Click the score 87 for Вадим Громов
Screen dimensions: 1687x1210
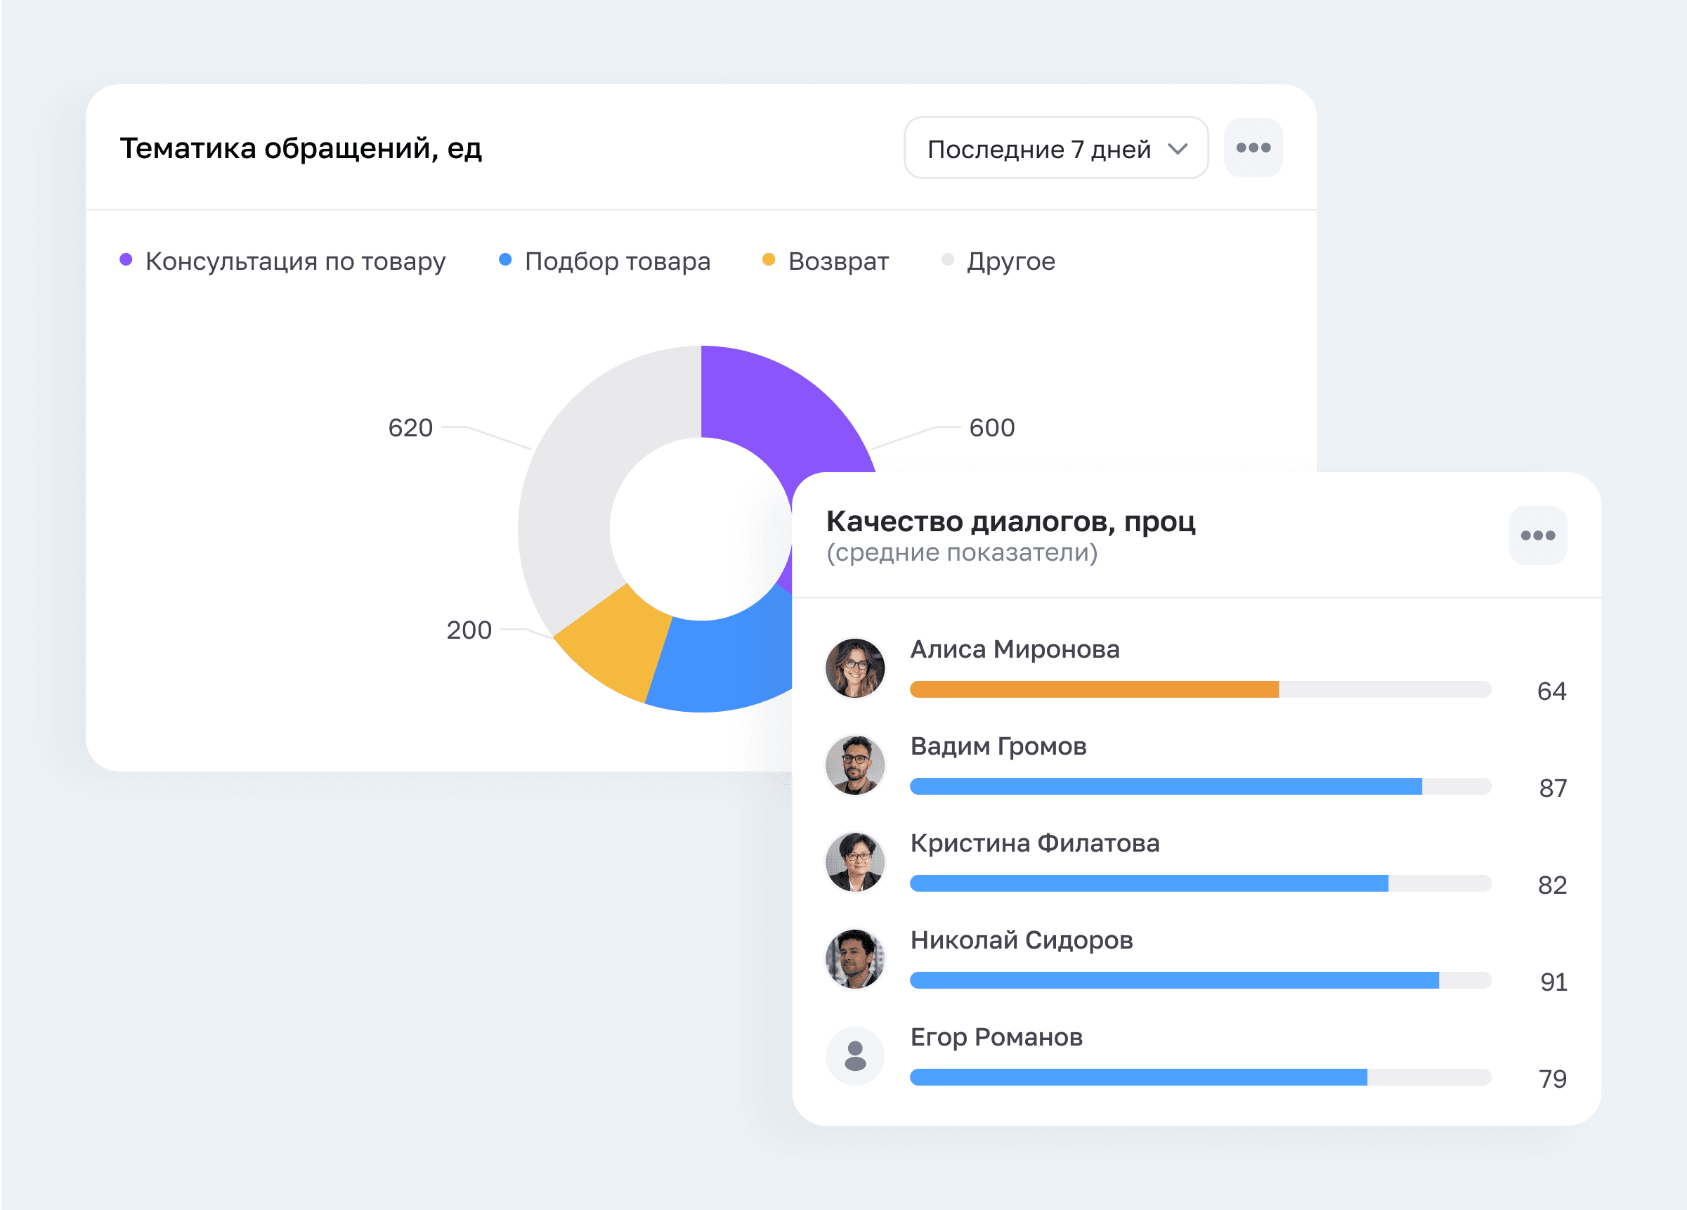coord(1552,788)
